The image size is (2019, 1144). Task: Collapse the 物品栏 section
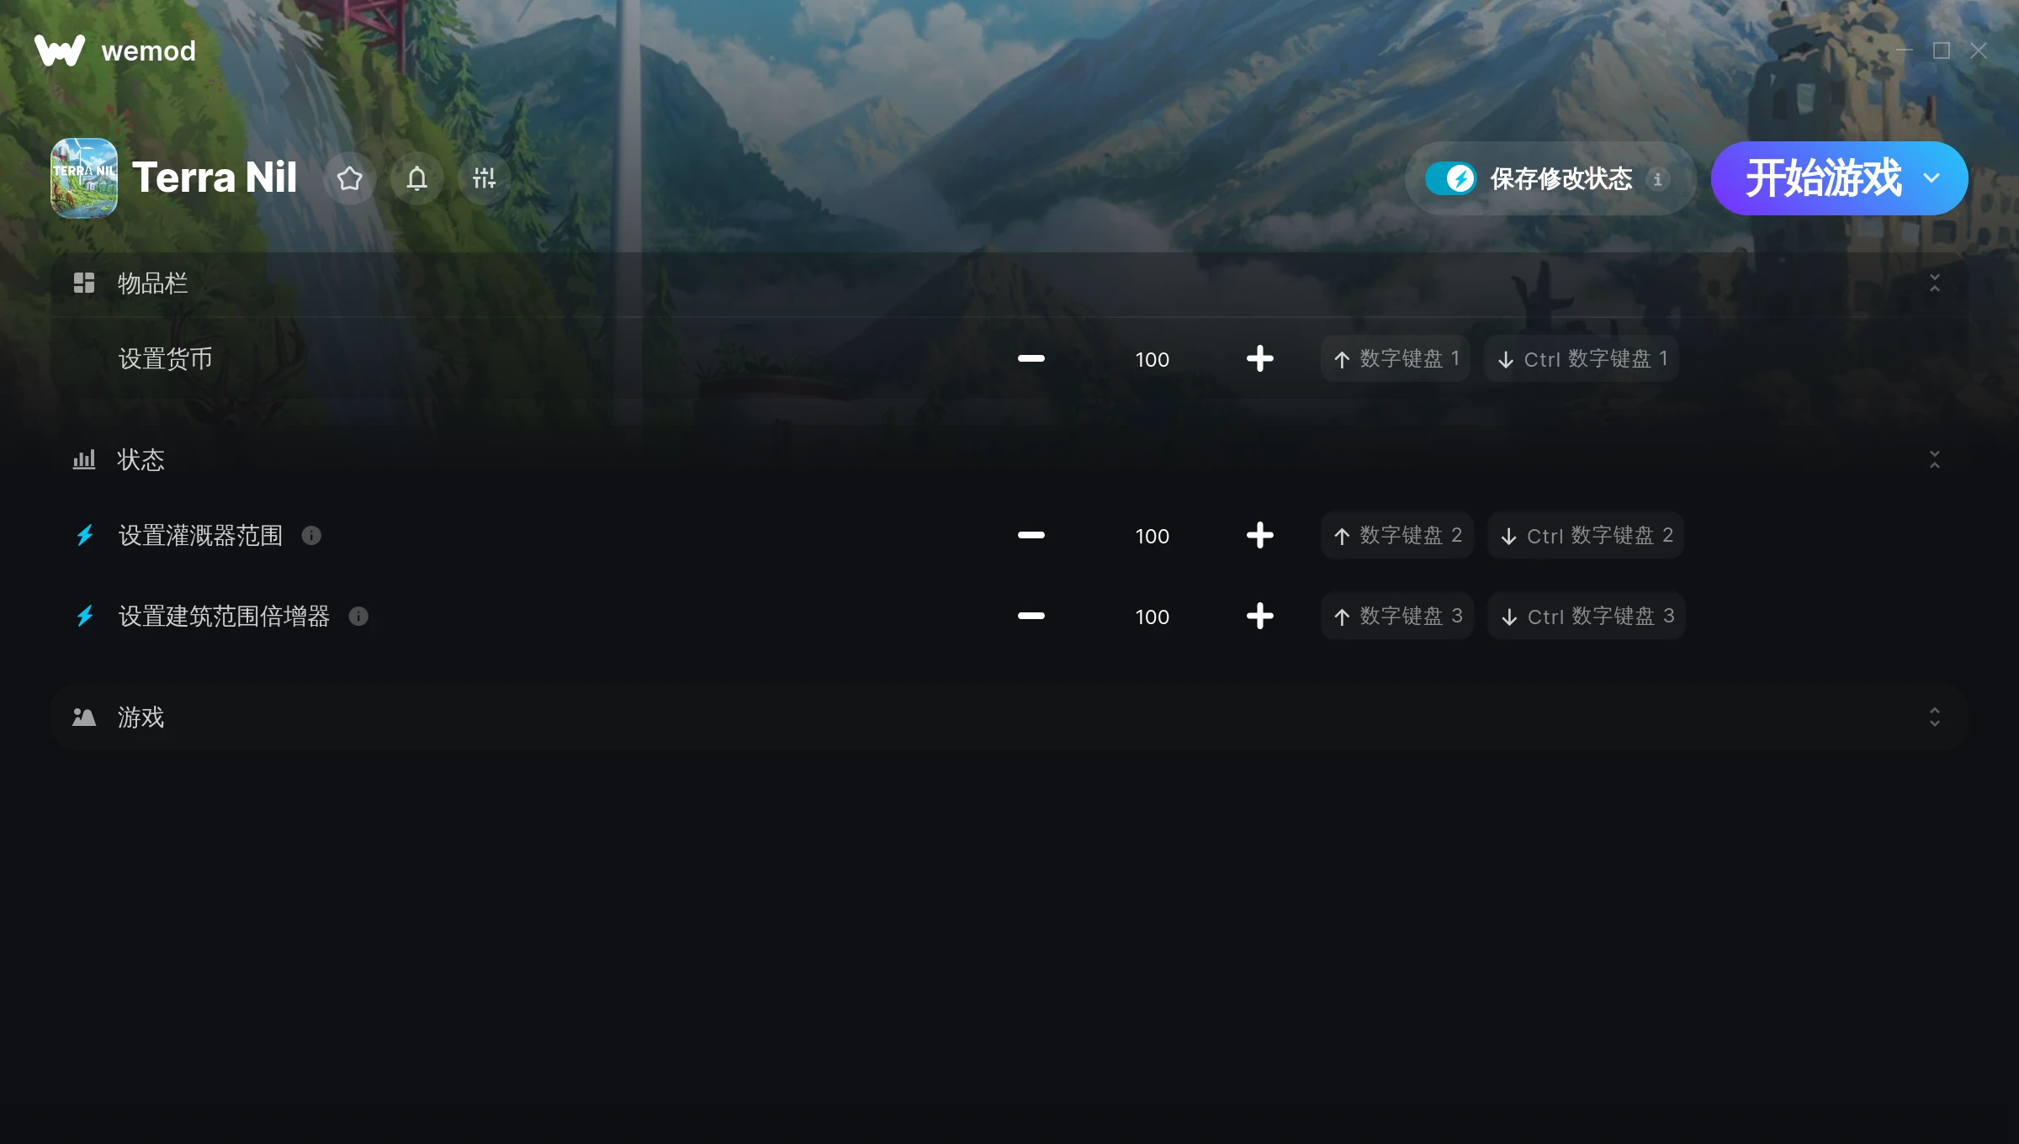pos(1935,283)
